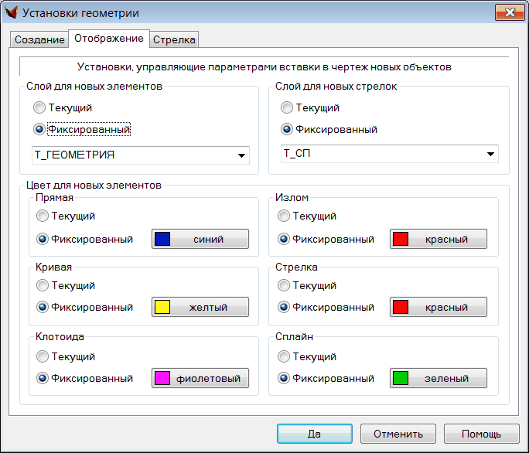Image resolution: width=529 pixels, height=453 pixels.
Task: Close the Установки геометрии dialog
Action: click(507, 12)
